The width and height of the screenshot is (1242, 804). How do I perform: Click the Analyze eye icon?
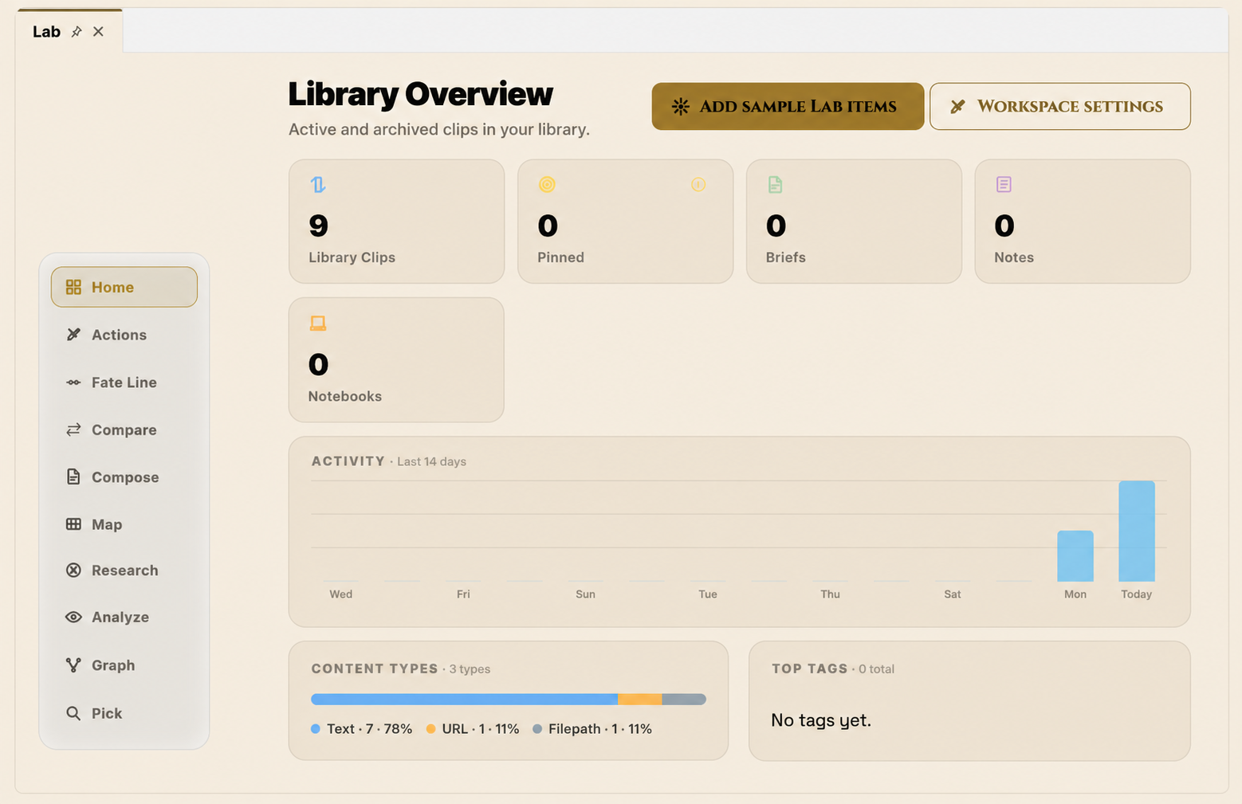(73, 617)
